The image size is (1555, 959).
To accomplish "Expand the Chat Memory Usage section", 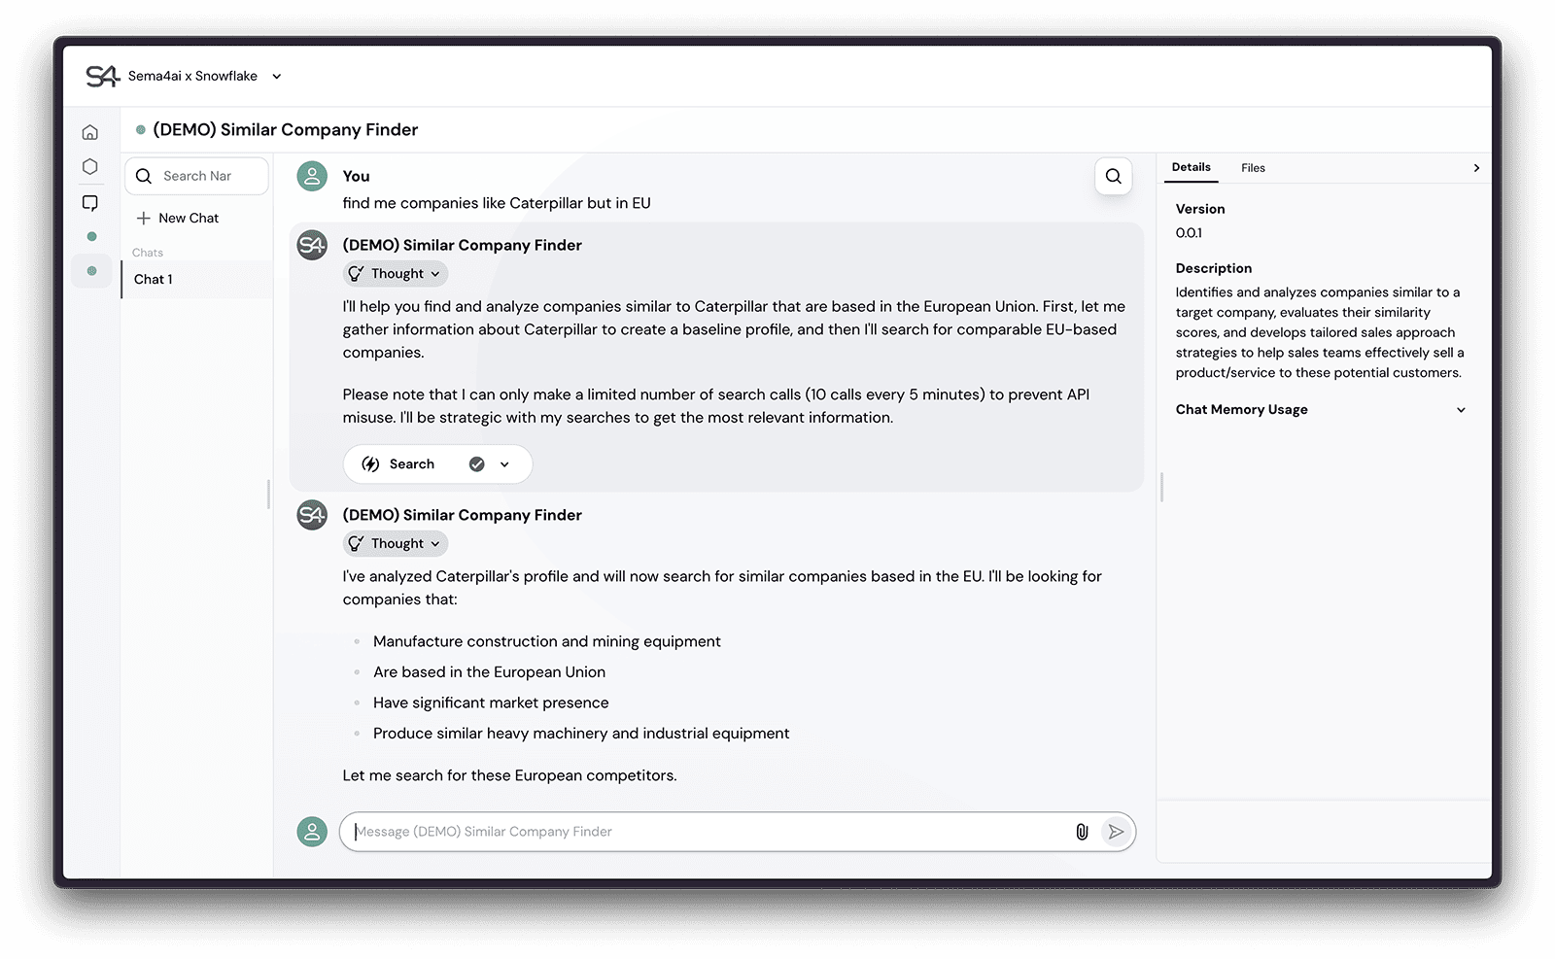I will coord(1460,410).
